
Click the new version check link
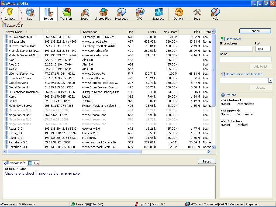click(x=42, y=173)
